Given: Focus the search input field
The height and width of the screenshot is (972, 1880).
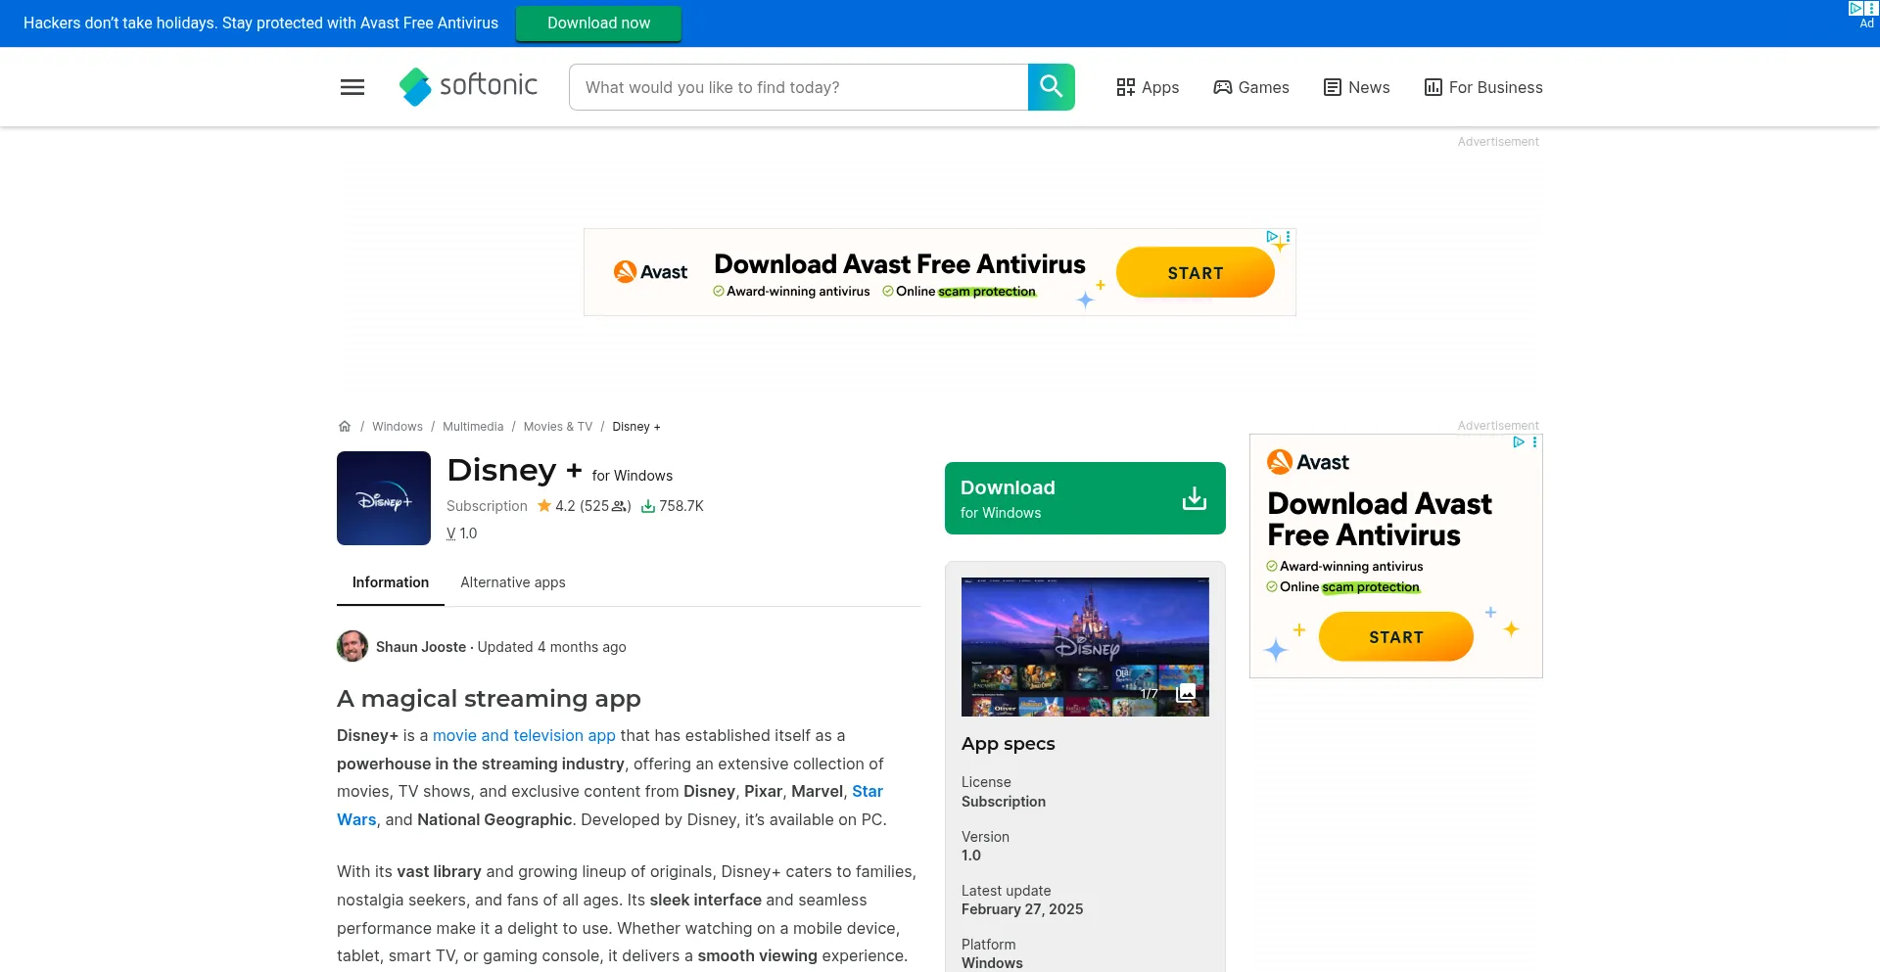Looking at the screenshot, I should click(798, 87).
